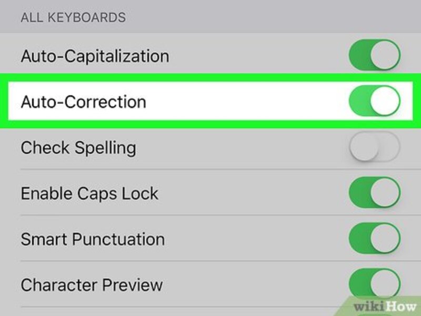Click the Auto-Capitalization label text
Viewport: 421px width, 316px height.
click(95, 56)
